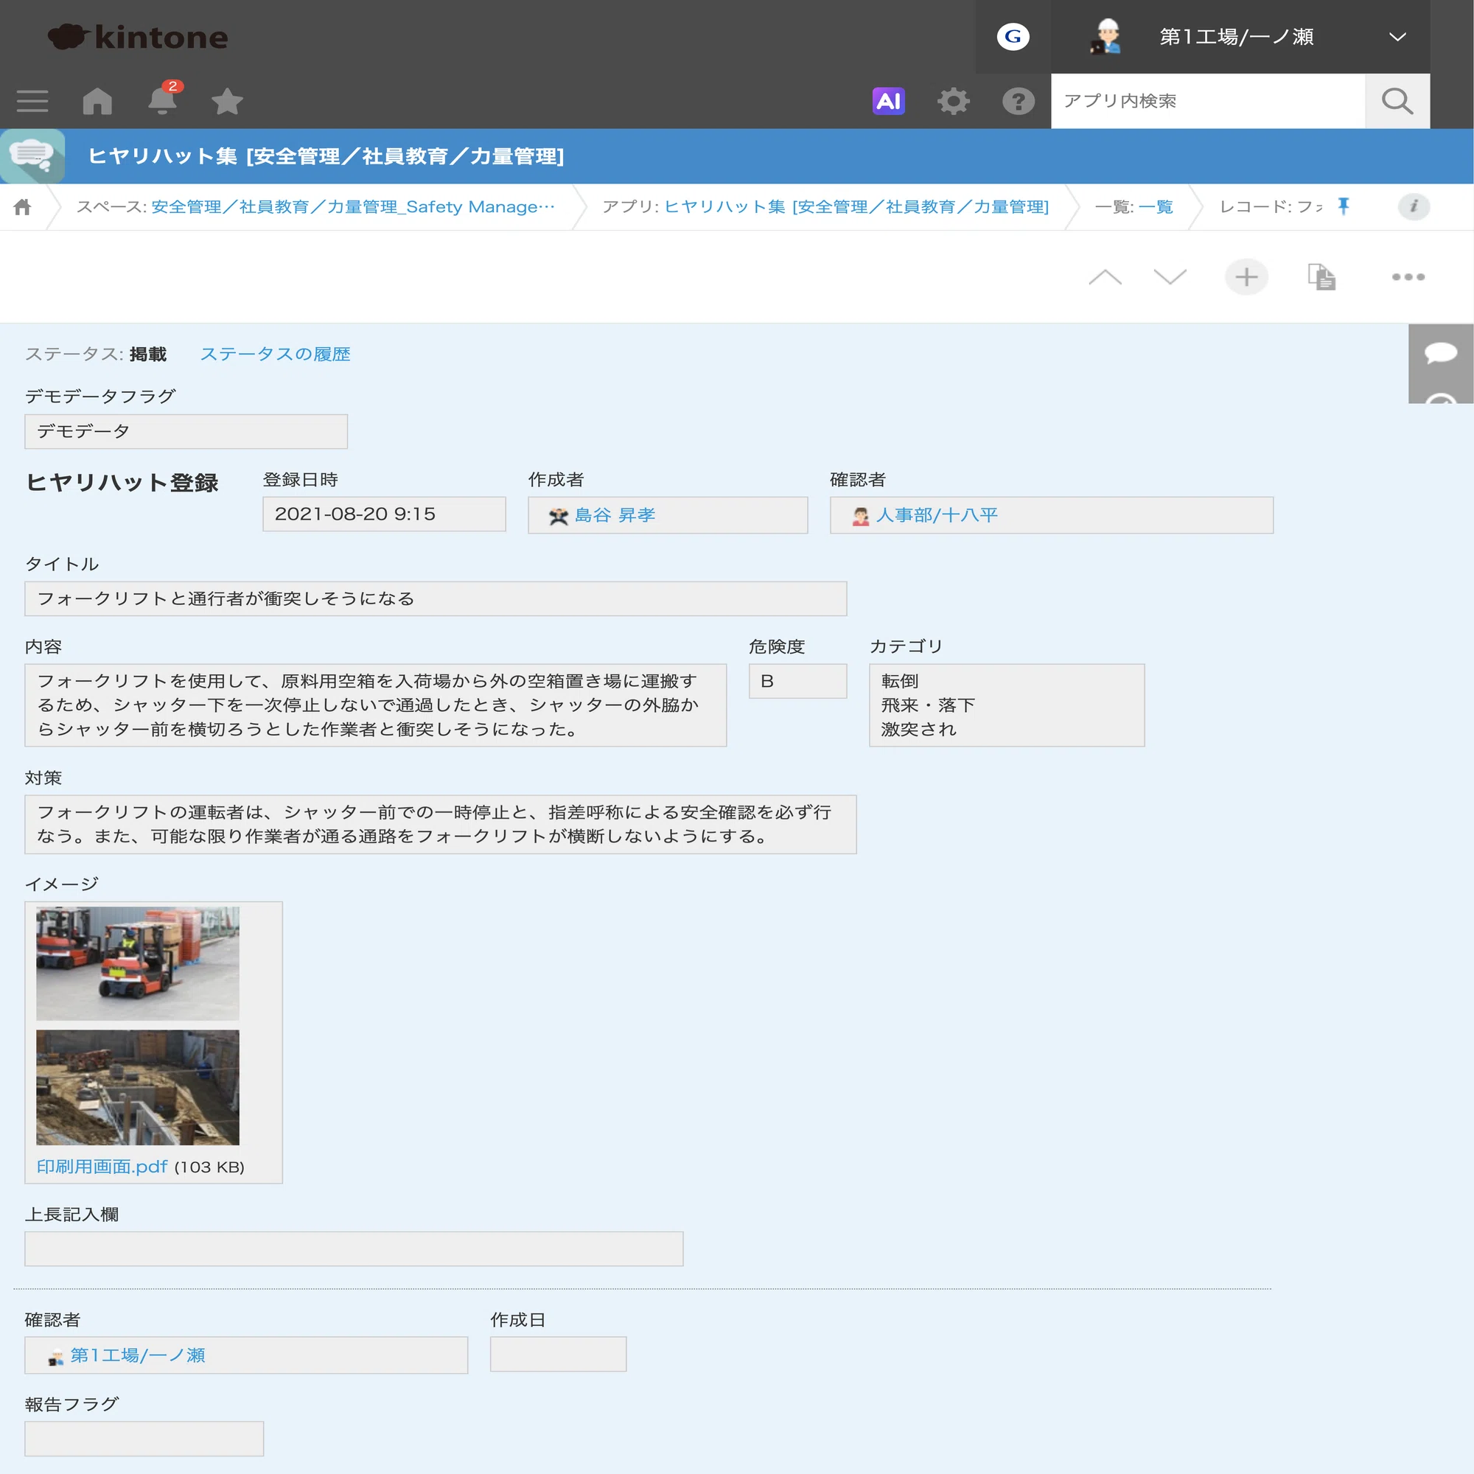Open creator 島谷 昇孝 profile link

pyautogui.click(x=614, y=515)
